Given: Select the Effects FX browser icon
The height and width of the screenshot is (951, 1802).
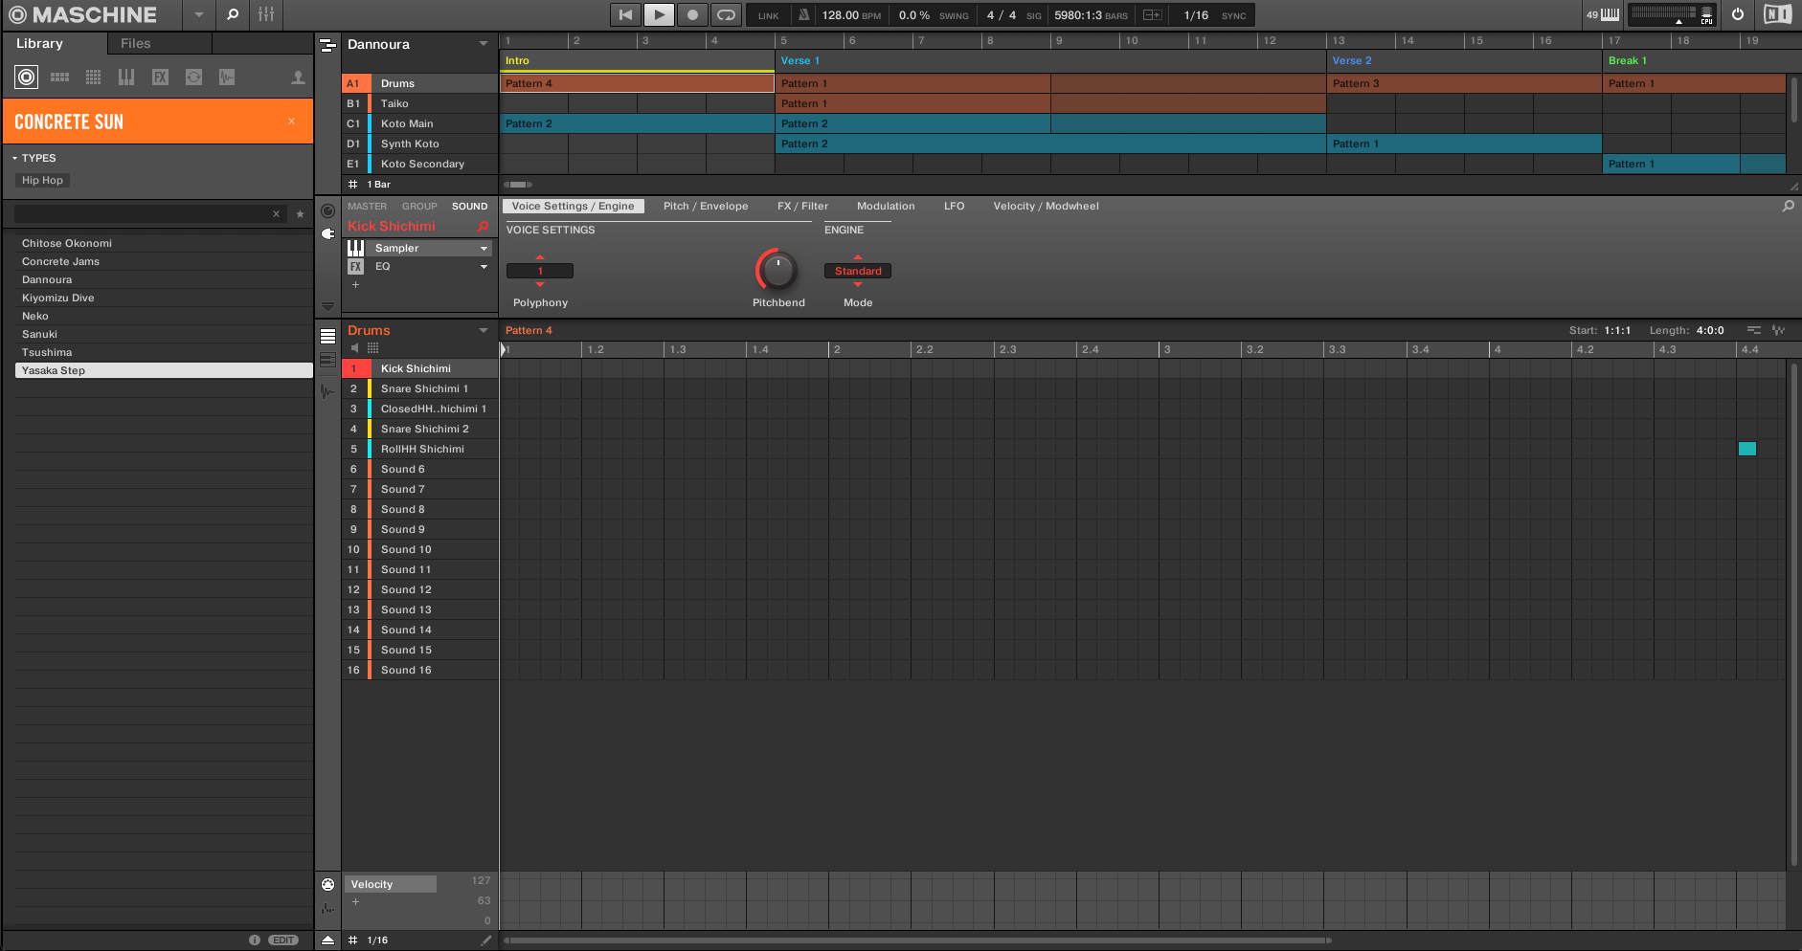Looking at the screenshot, I should click(x=160, y=77).
